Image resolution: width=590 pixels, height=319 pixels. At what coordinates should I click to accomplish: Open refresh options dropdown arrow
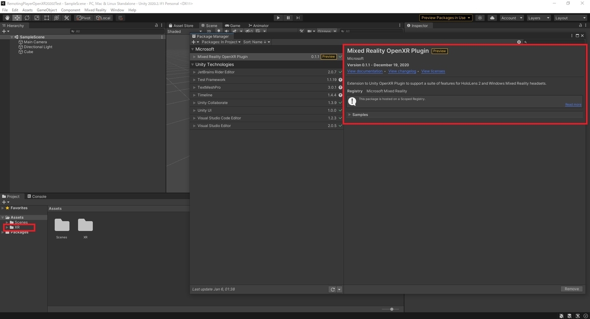(x=340, y=290)
